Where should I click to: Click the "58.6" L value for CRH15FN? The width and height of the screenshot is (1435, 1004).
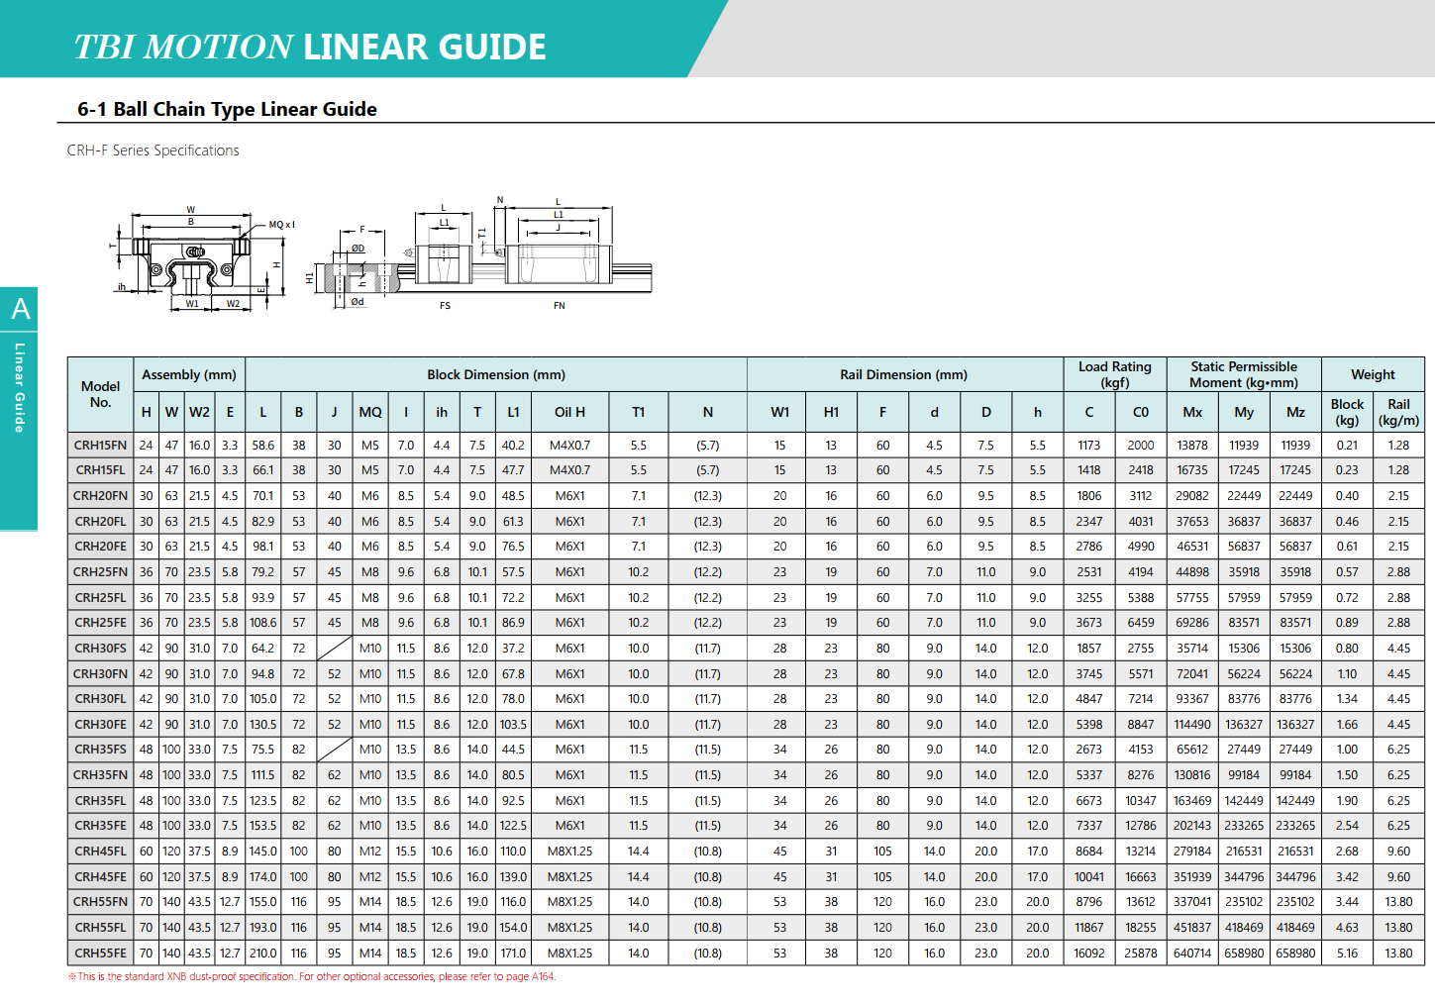pos(263,446)
